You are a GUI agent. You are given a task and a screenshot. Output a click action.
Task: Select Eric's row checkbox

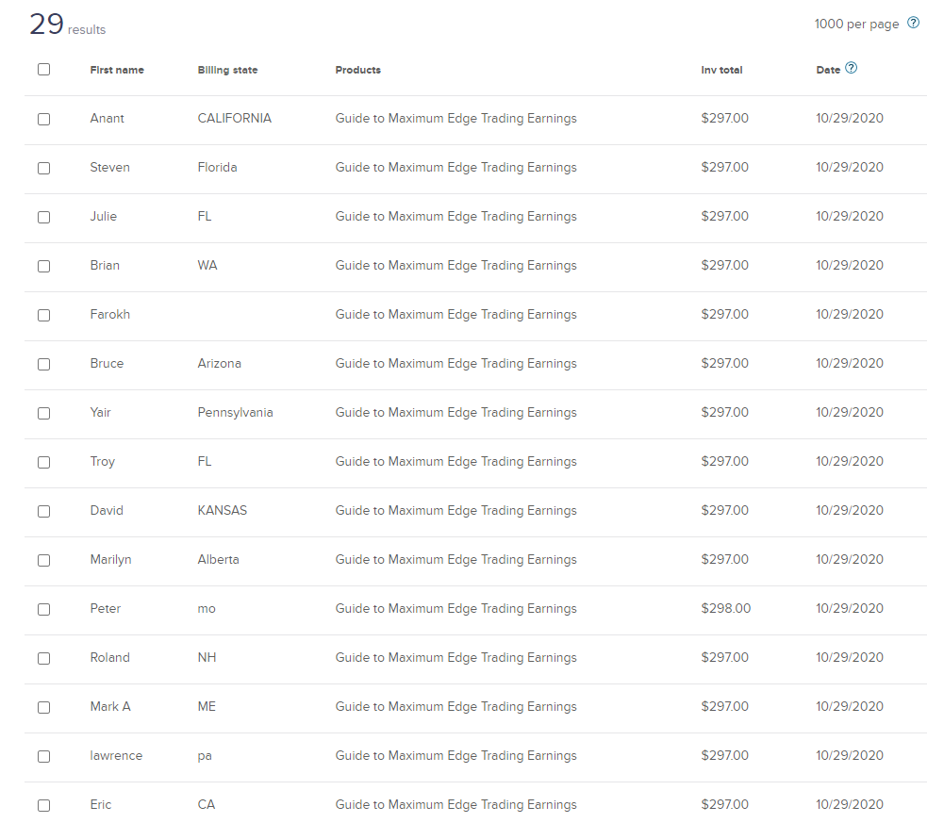tap(43, 805)
